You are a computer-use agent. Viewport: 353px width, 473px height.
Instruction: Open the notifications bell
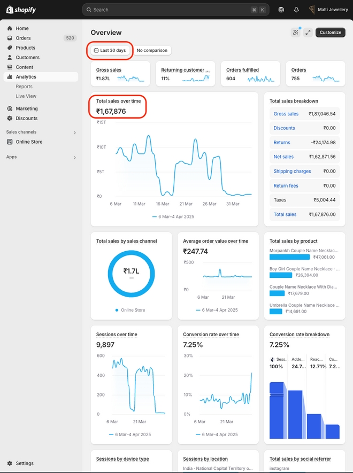[296, 10]
